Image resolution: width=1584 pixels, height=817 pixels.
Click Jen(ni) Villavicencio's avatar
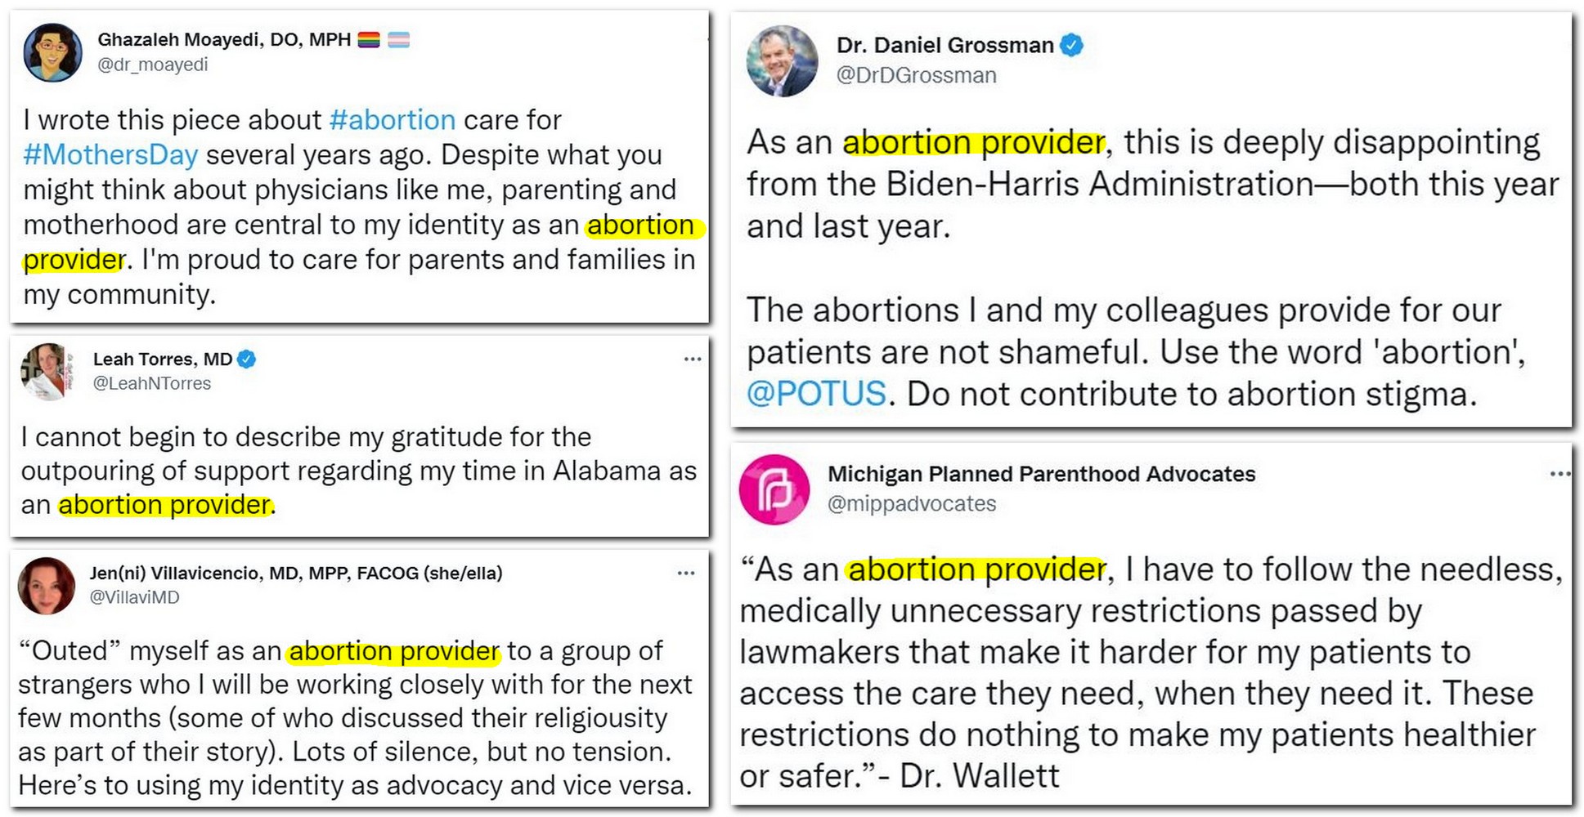[x=47, y=586]
